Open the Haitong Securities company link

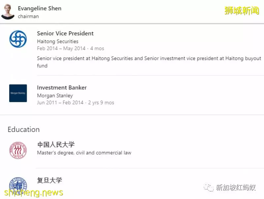(x=57, y=41)
